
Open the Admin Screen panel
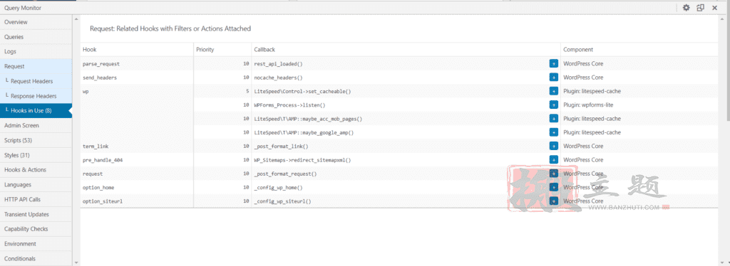coord(36,125)
